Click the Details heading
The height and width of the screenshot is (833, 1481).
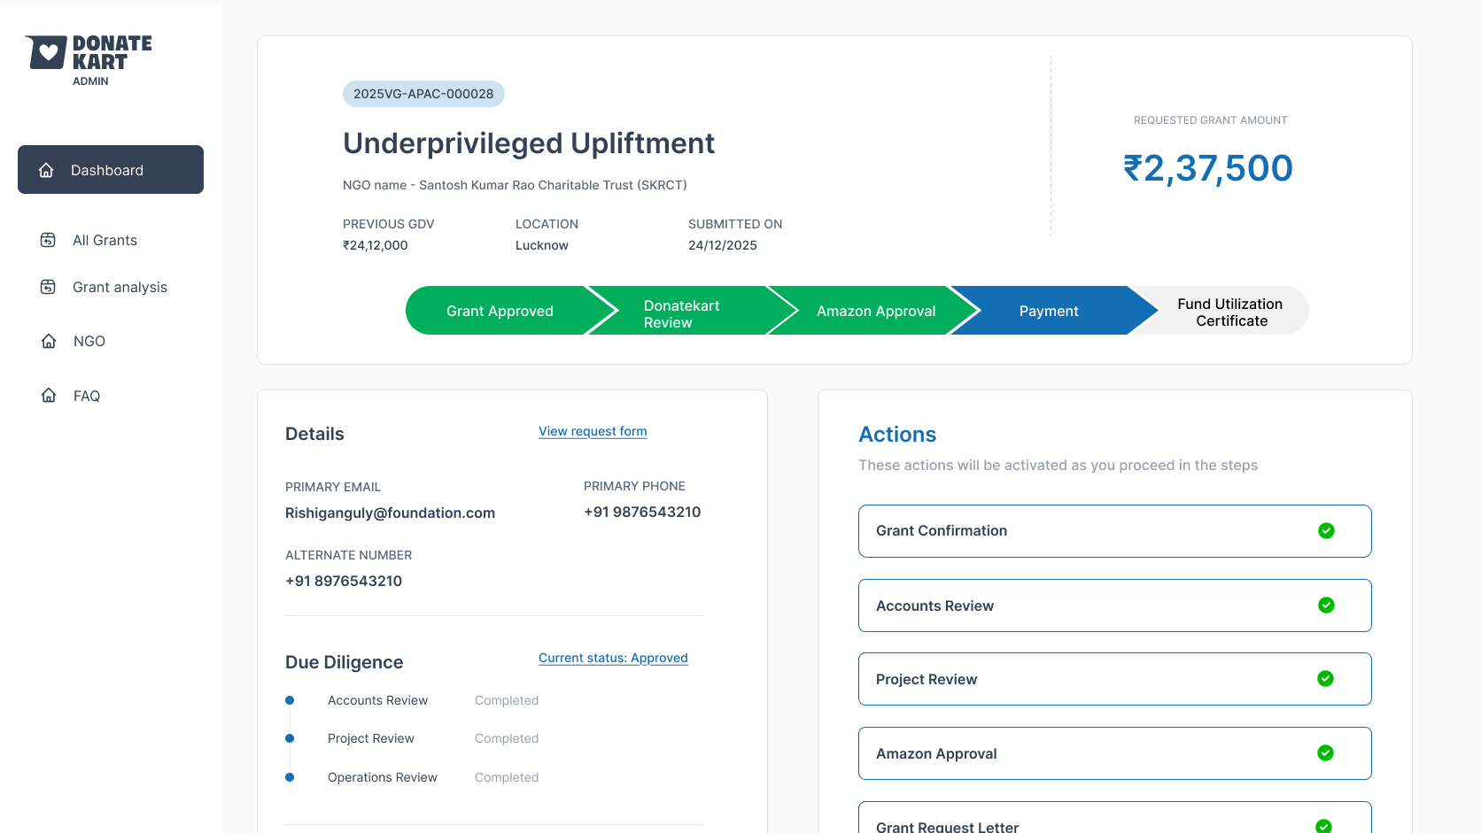[314, 434]
